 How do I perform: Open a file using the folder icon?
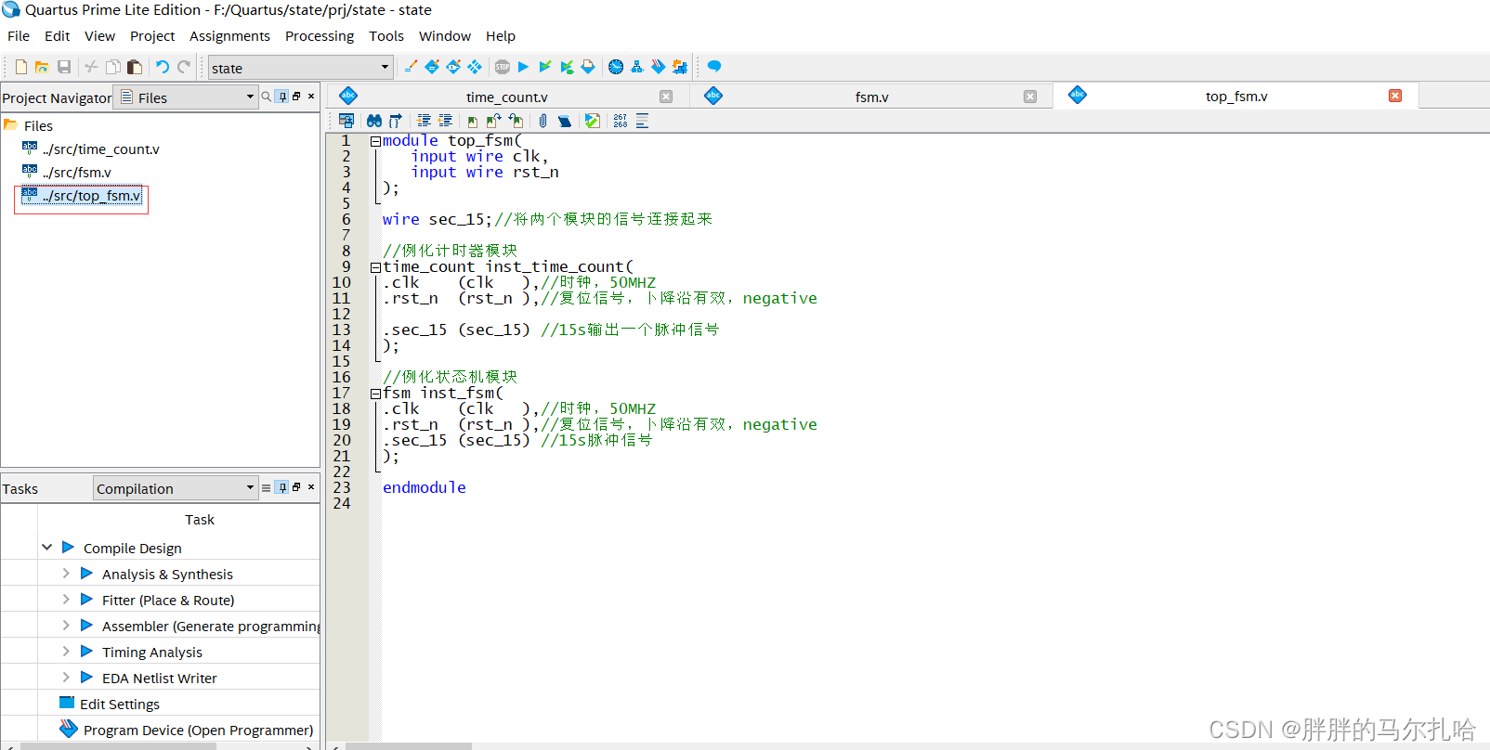tap(42, 67)
